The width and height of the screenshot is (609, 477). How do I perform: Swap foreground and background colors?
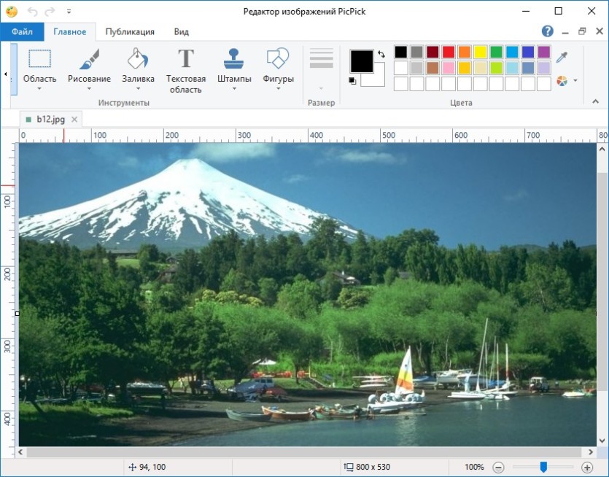tap(381, 55)
